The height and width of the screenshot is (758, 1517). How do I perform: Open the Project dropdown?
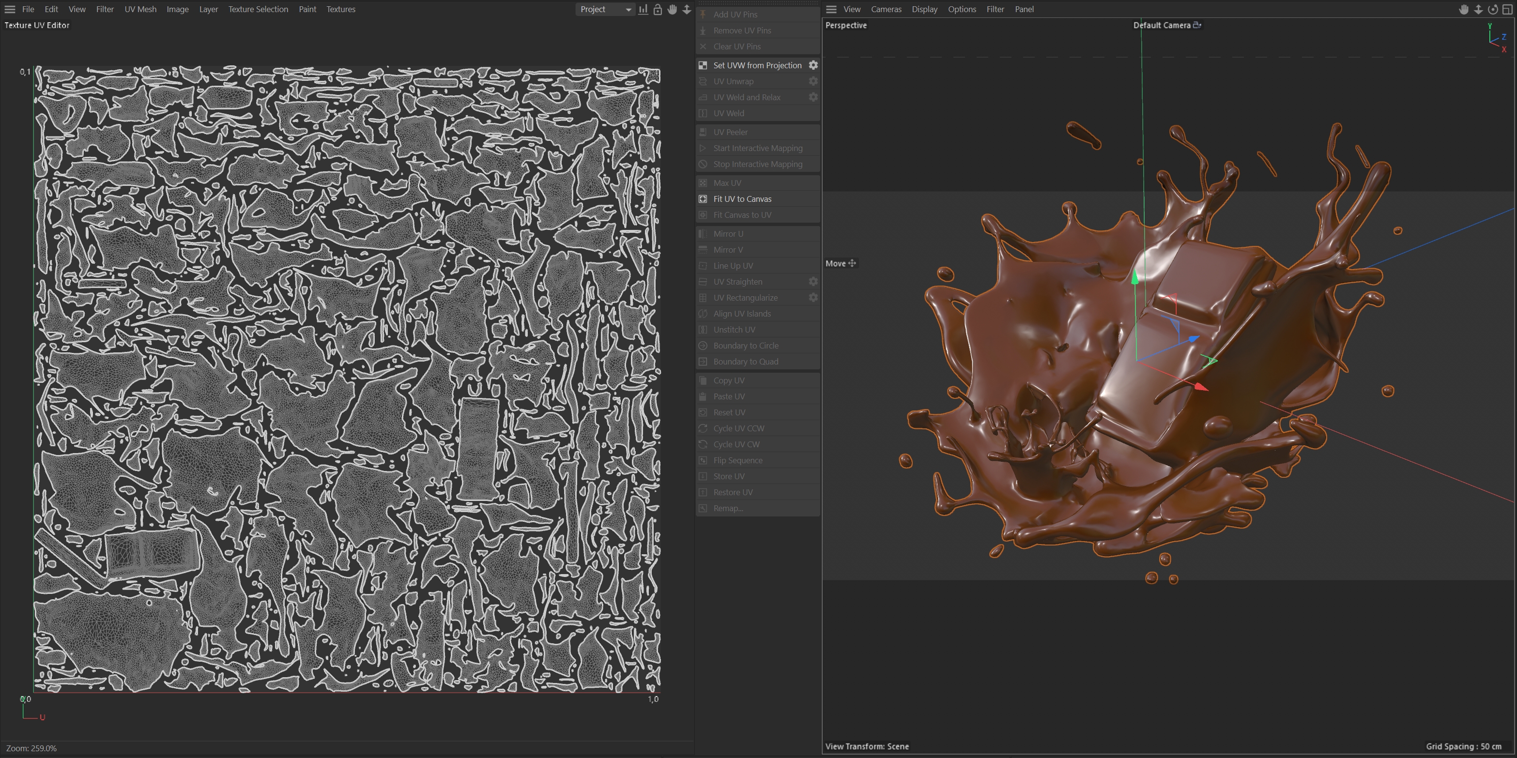pos(605,9)
